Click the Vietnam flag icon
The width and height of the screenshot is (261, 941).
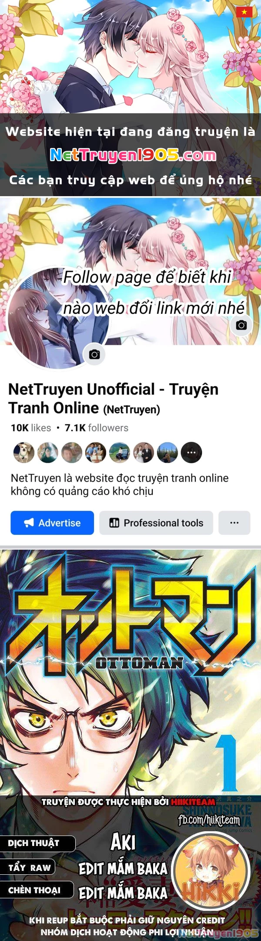[244, 12]
